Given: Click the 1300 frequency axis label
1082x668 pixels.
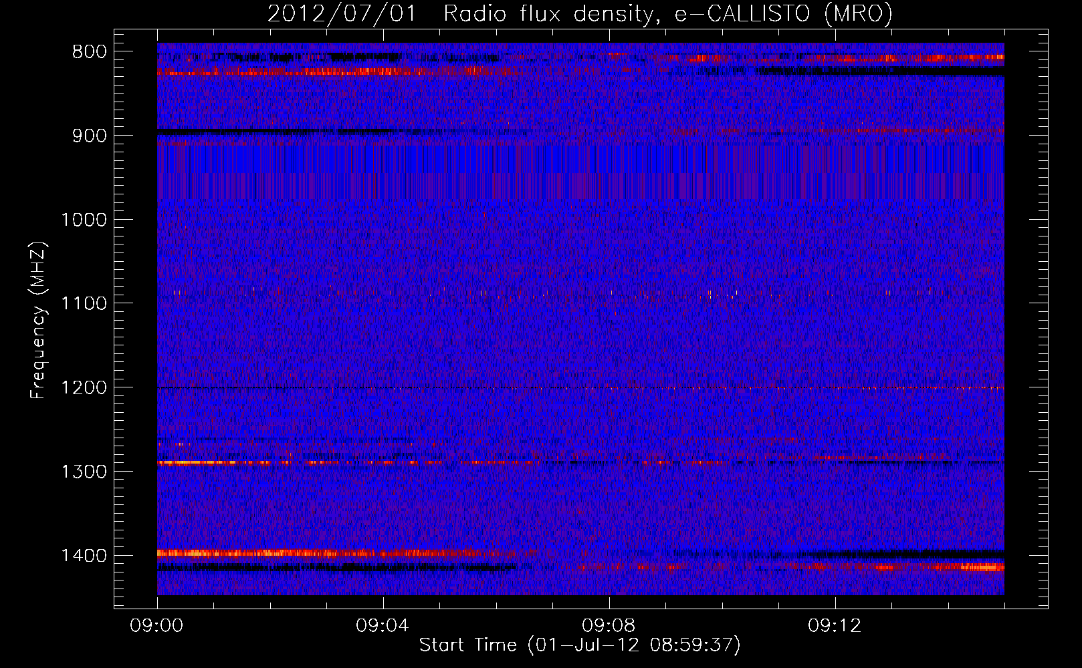Looking at the screenshot, I should [84, 472].
